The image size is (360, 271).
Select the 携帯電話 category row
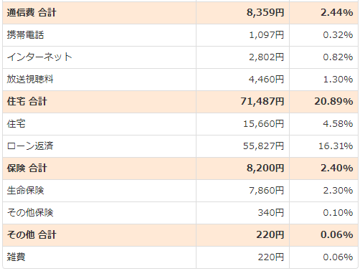coord(180,35)
